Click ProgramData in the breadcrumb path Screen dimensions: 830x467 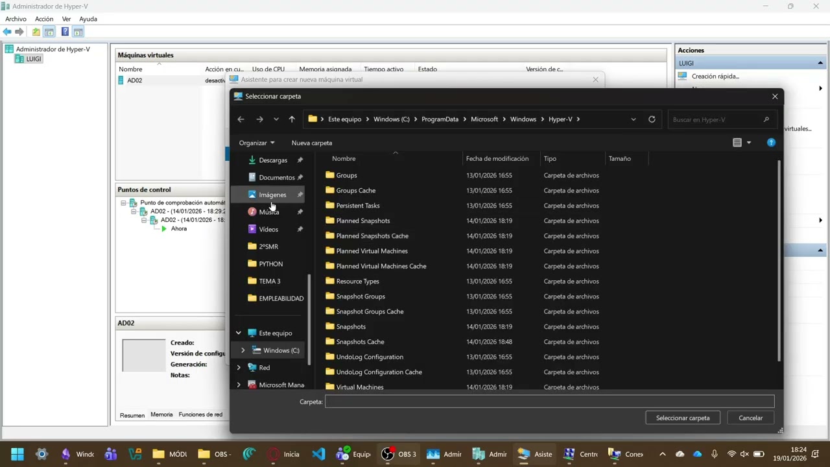pos(440,119)
